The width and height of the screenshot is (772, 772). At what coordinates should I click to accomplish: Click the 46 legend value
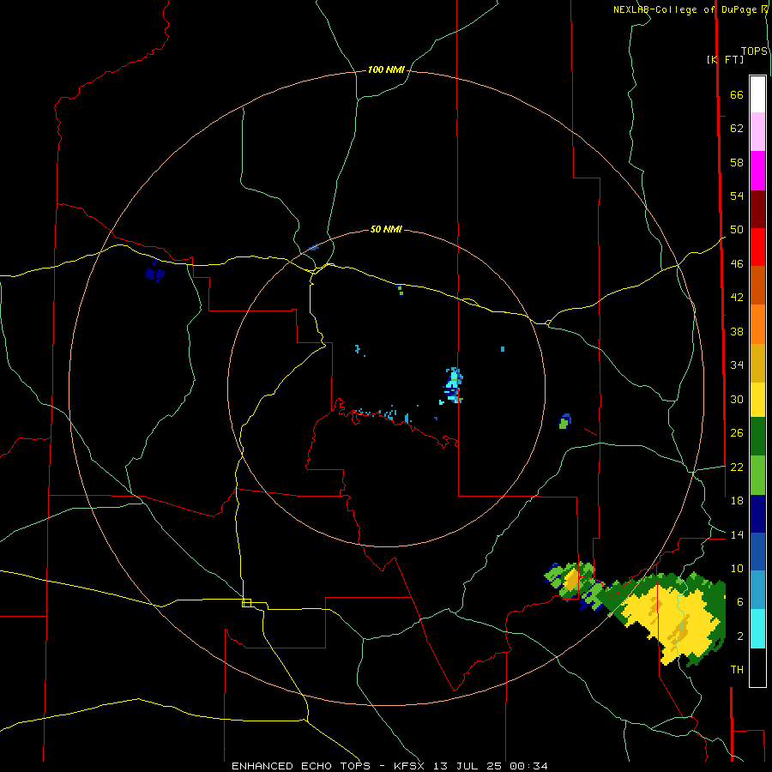pyautogui.click(x=737, y=264)
